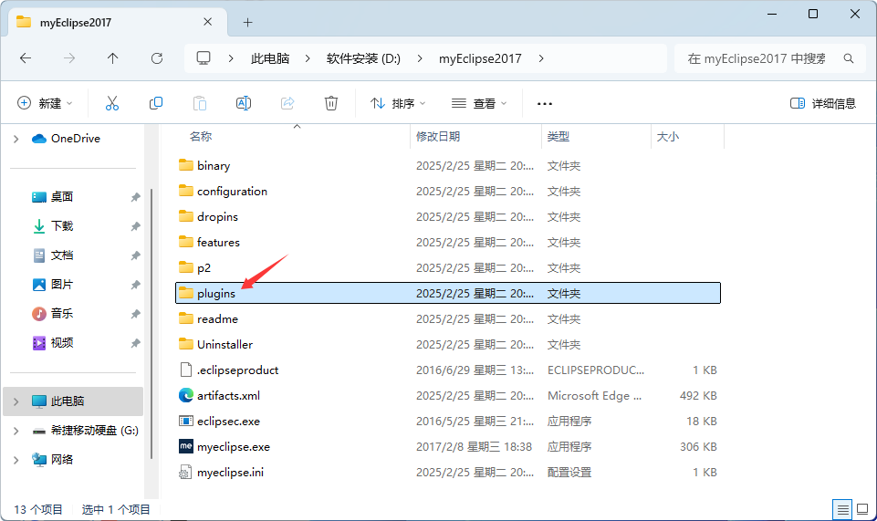Select the artifacts.xml Edge file icon
The image size is (877, 521).
tap(186, 395)
